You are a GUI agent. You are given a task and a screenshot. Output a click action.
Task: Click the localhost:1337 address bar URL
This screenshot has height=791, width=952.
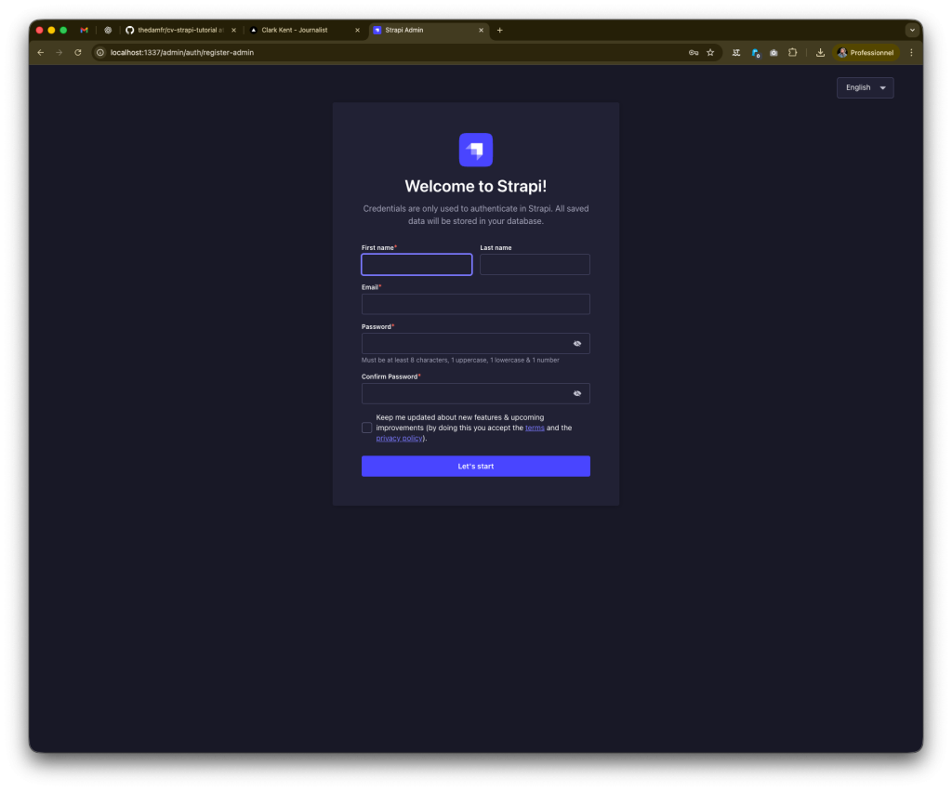click(182, 53)
